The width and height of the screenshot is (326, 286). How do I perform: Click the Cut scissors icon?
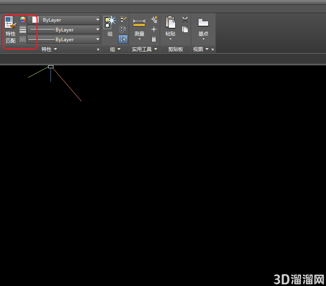click(185, 20)
